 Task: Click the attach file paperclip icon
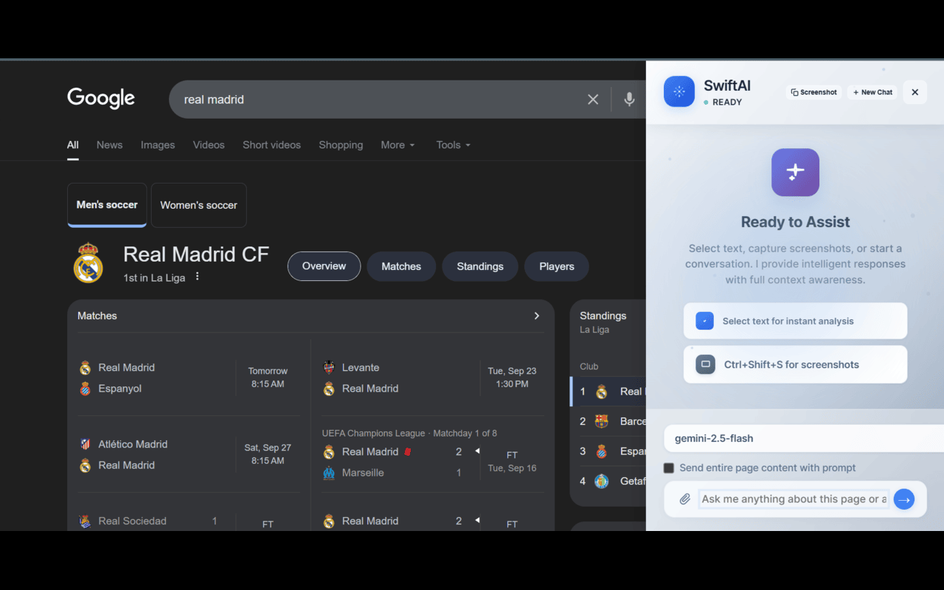[x=684, y=499]
